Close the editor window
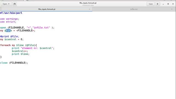This screenshot has width=176, height=99. tap(173, 4)
